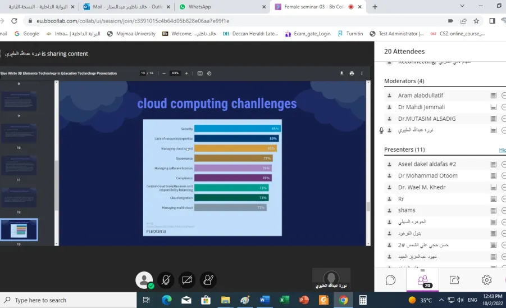
Task: Print the shared PDF presentation
Action: coord(352,73)
